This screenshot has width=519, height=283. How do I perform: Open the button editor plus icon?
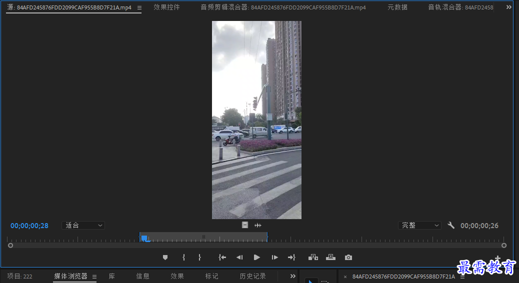pyautogui.click(x=497, y=258)
